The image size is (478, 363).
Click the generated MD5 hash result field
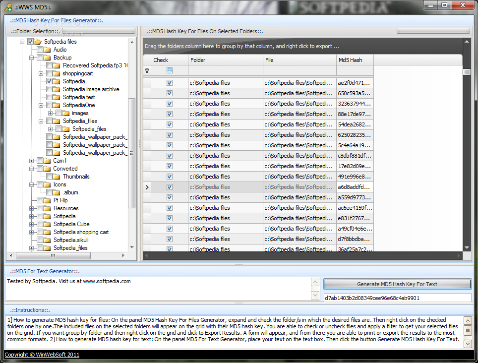[x=397, y=298]
